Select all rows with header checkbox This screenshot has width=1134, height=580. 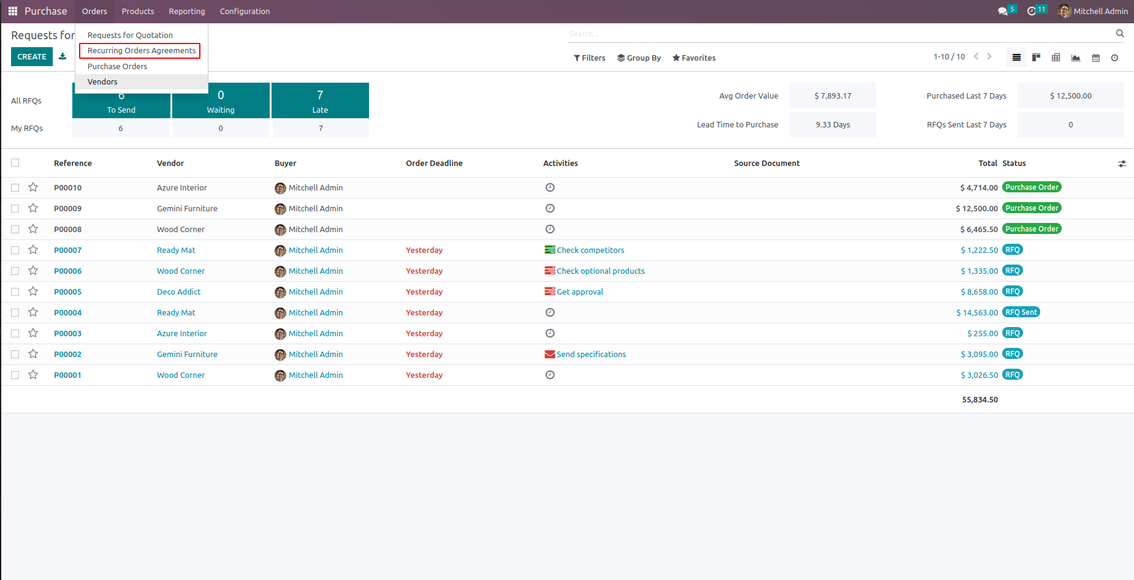[x=15, y=163]
